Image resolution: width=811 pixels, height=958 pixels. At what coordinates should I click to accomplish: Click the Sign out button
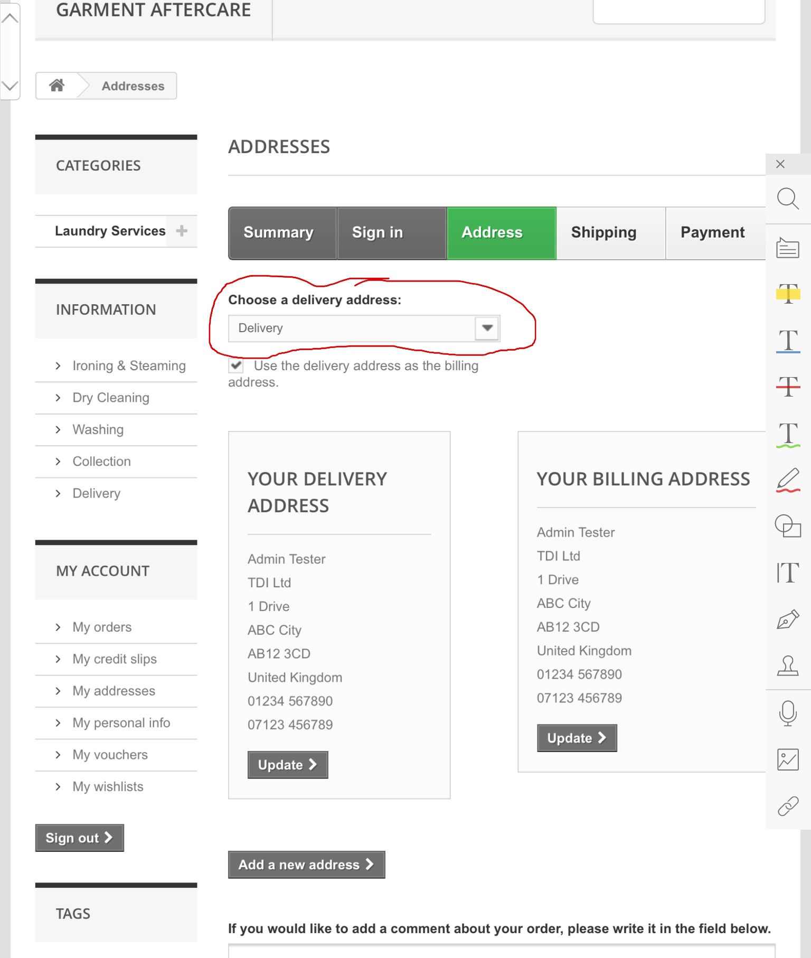point(79,838)
